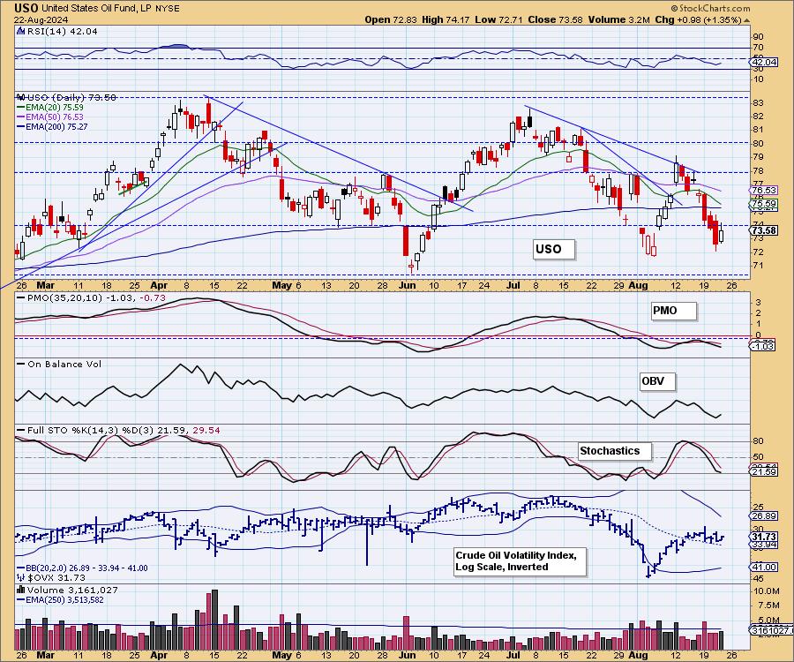Click the 3161027 volume tag on right axis

(x=771, y=630)
